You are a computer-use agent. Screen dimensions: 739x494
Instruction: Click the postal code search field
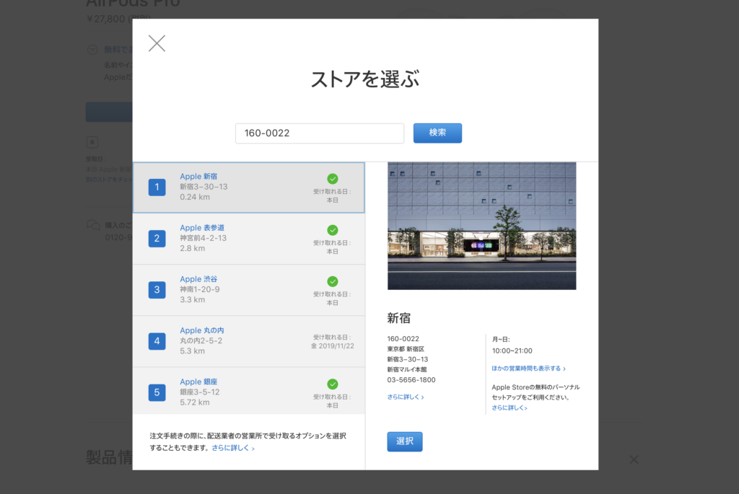pyautogui.click(x=319, y=133)
